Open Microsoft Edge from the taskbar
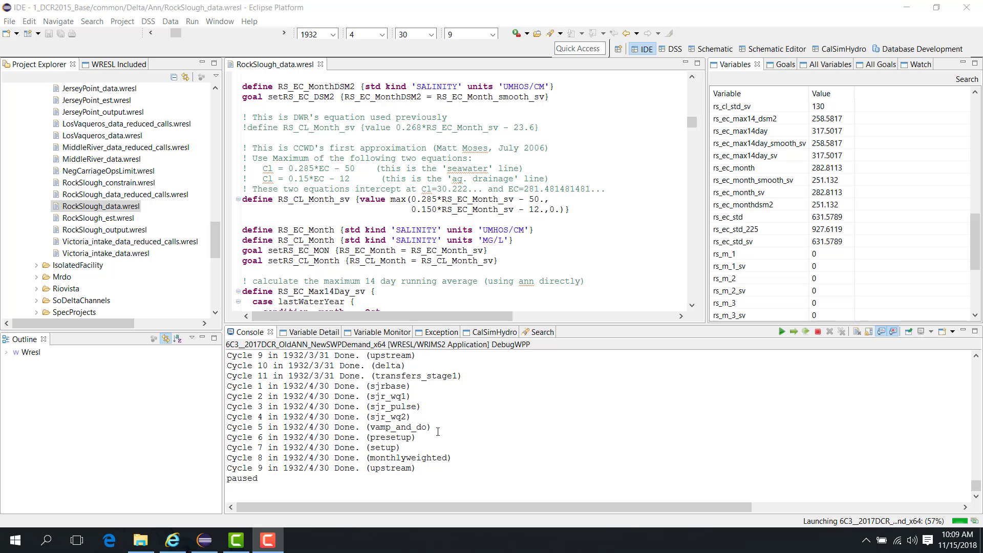The image size is (983, 553). click(109, 540)
